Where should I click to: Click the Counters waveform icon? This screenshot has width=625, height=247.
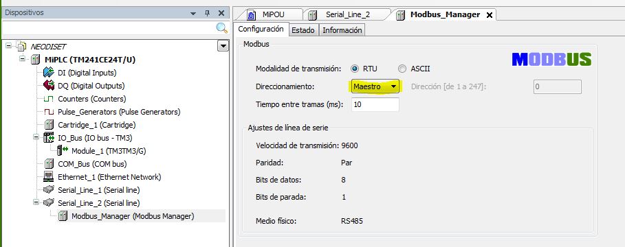pyautogui.click(x=49, y=99)
